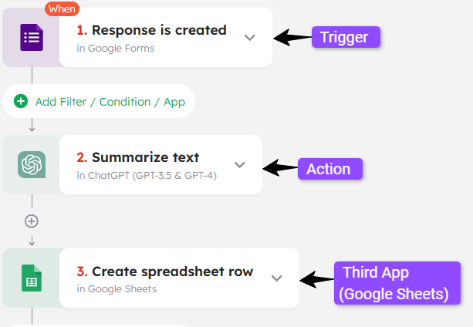Select the Response is created step title

[x=159, y=30]
